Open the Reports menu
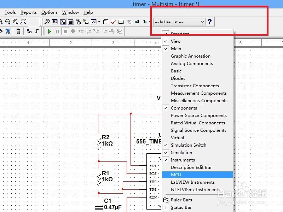This screenshot has height=212, width=283. [29, 12]
